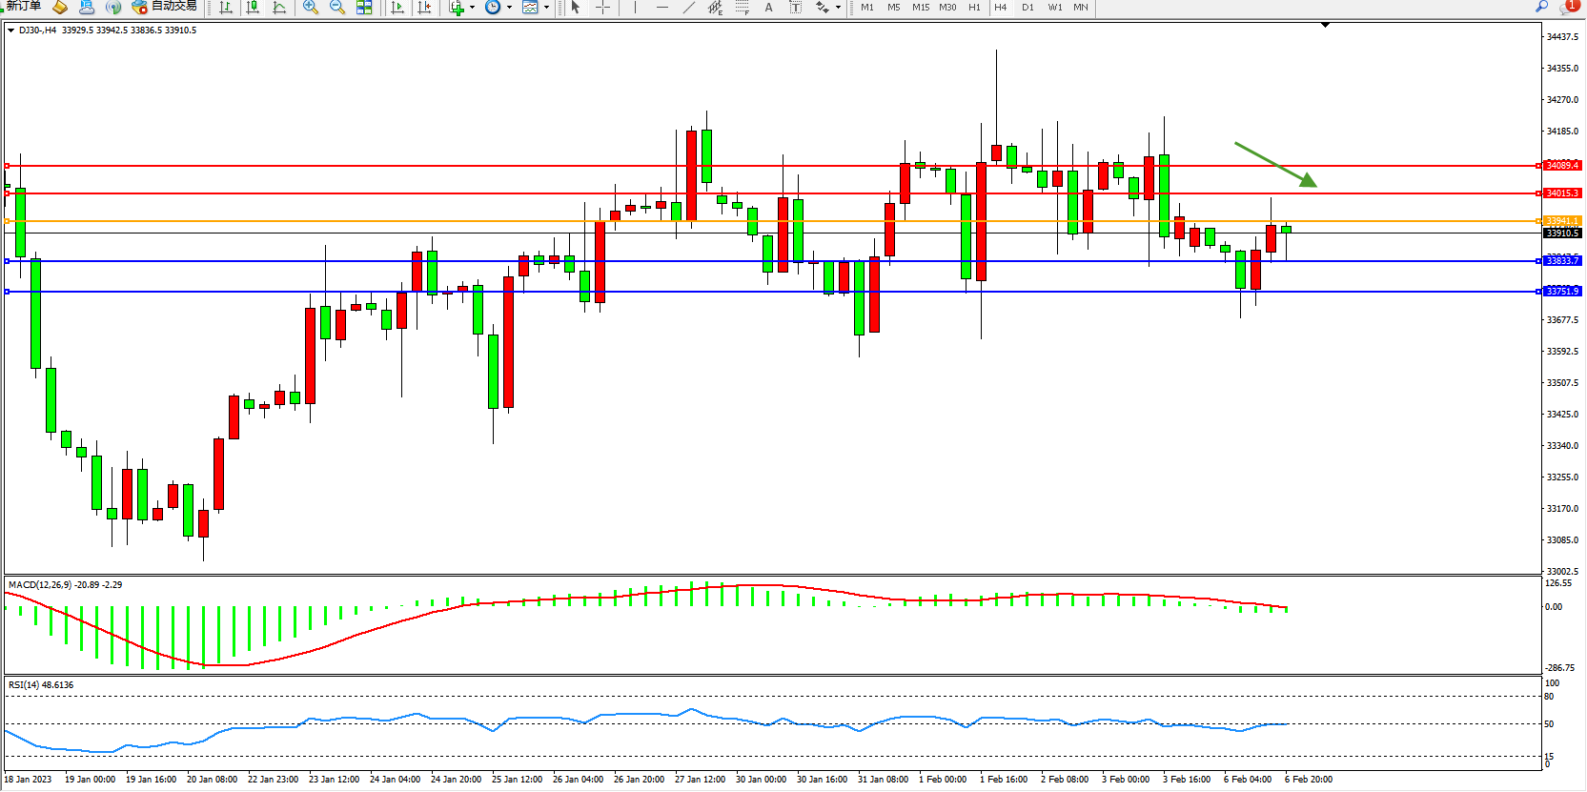Expand the chart templates dropdown arrow
The image size is (1587, 792).
coord(546,7)
